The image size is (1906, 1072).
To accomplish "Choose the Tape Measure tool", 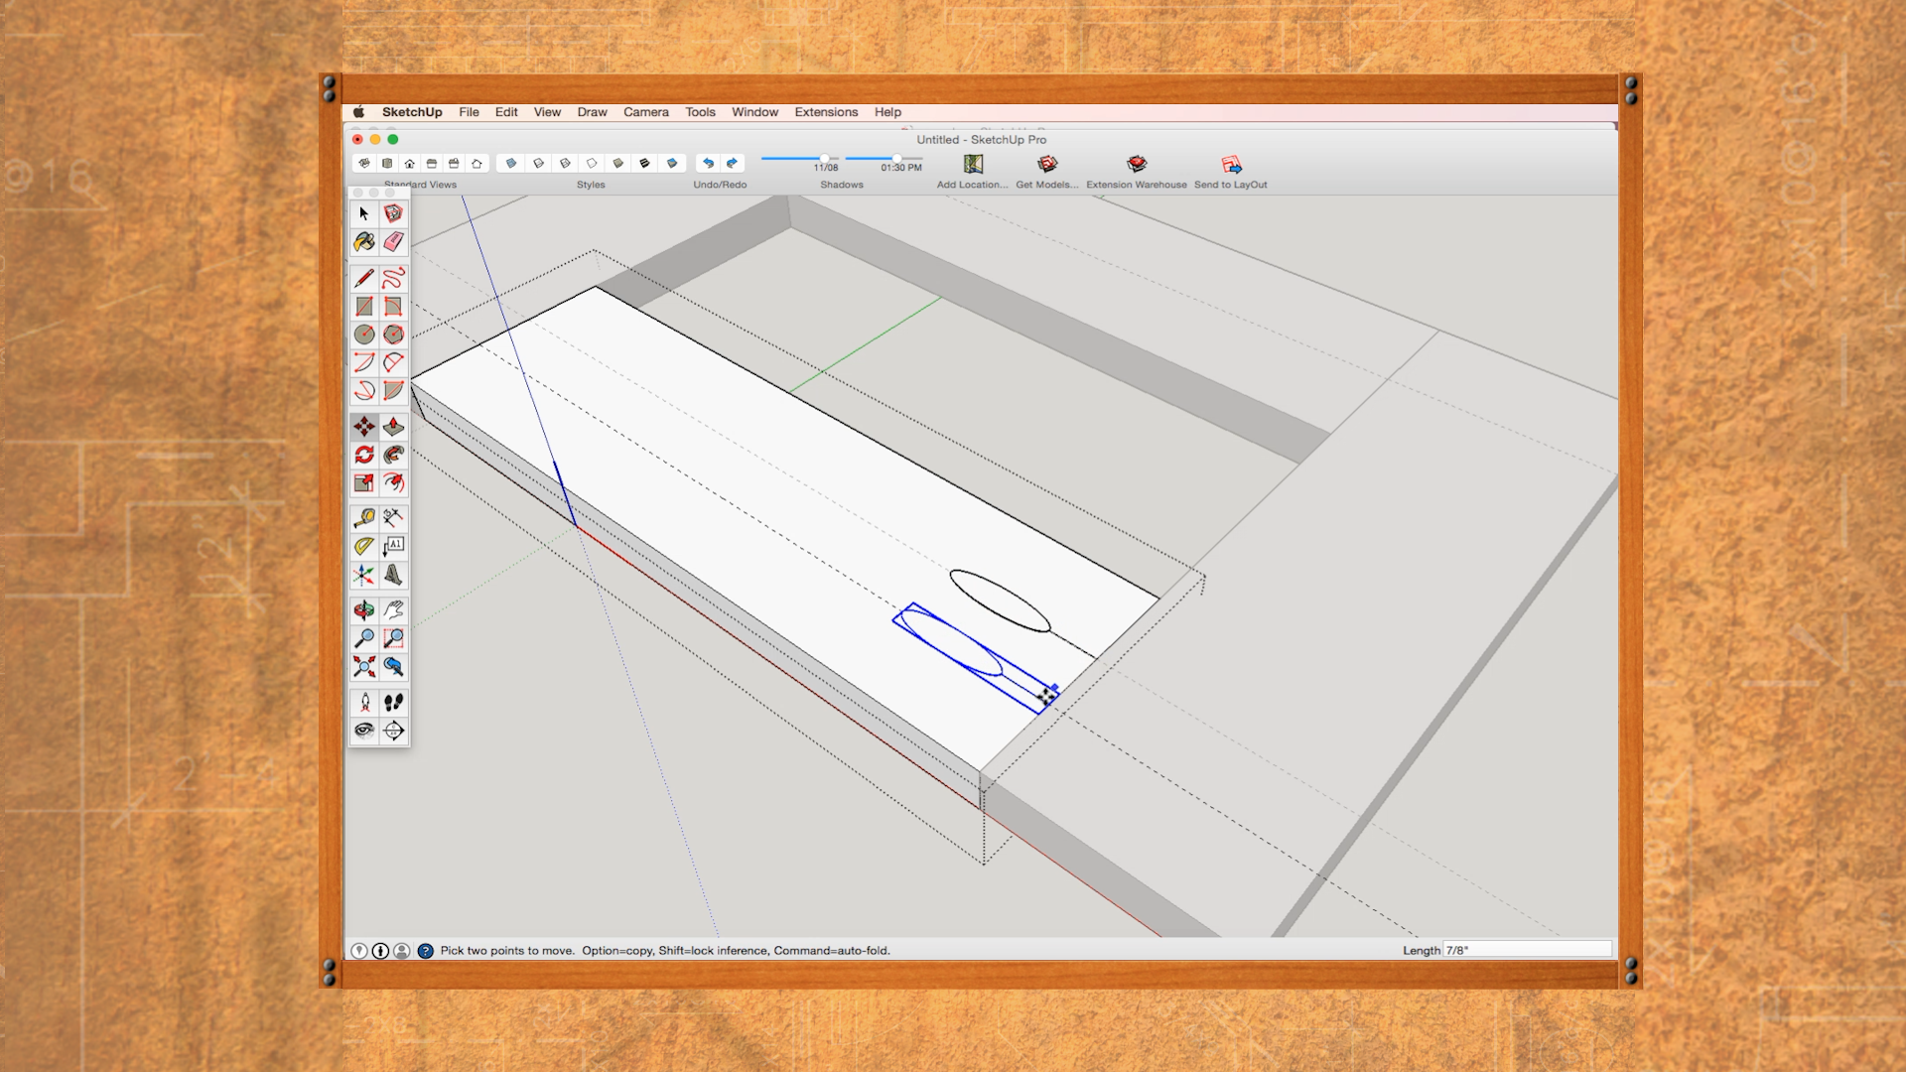I will point(364,518).
